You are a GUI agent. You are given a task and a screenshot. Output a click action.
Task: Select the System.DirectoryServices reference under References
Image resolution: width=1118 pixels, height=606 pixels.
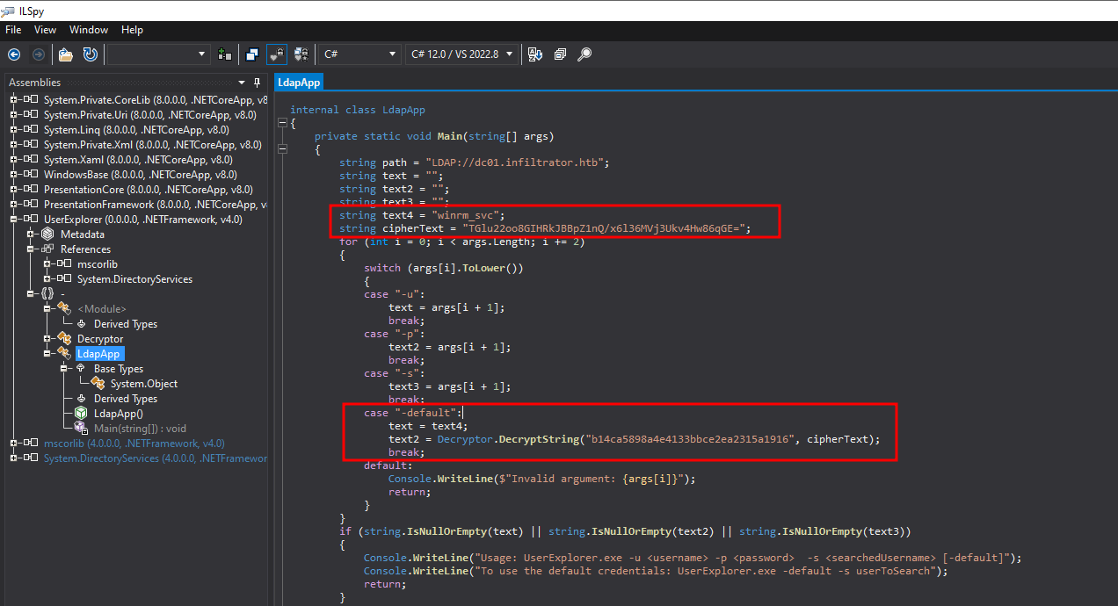(x=134, y=278)
